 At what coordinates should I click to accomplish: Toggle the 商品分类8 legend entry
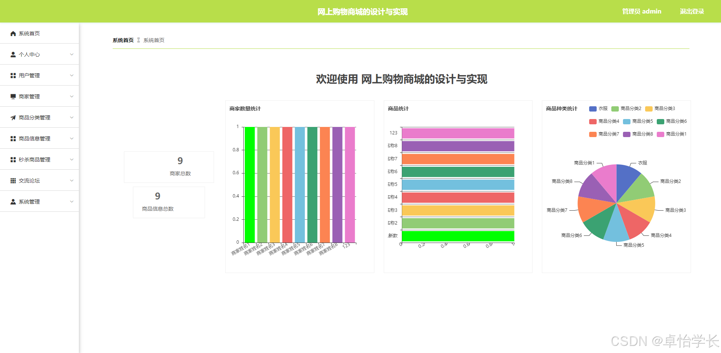(638, 134)
